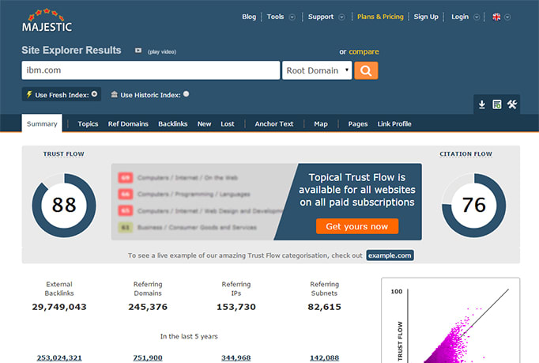This screenshot has height=363, width=539.
Task: Click the 344,968 referring IPs link
Action: pyautogui.click(x=236, y=357)
